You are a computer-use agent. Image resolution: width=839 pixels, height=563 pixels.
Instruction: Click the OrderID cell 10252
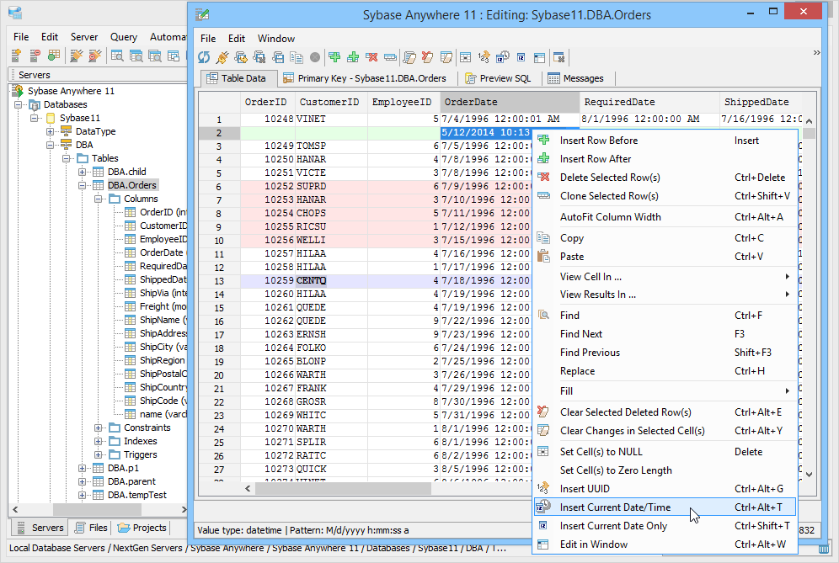tap(268, 186)
